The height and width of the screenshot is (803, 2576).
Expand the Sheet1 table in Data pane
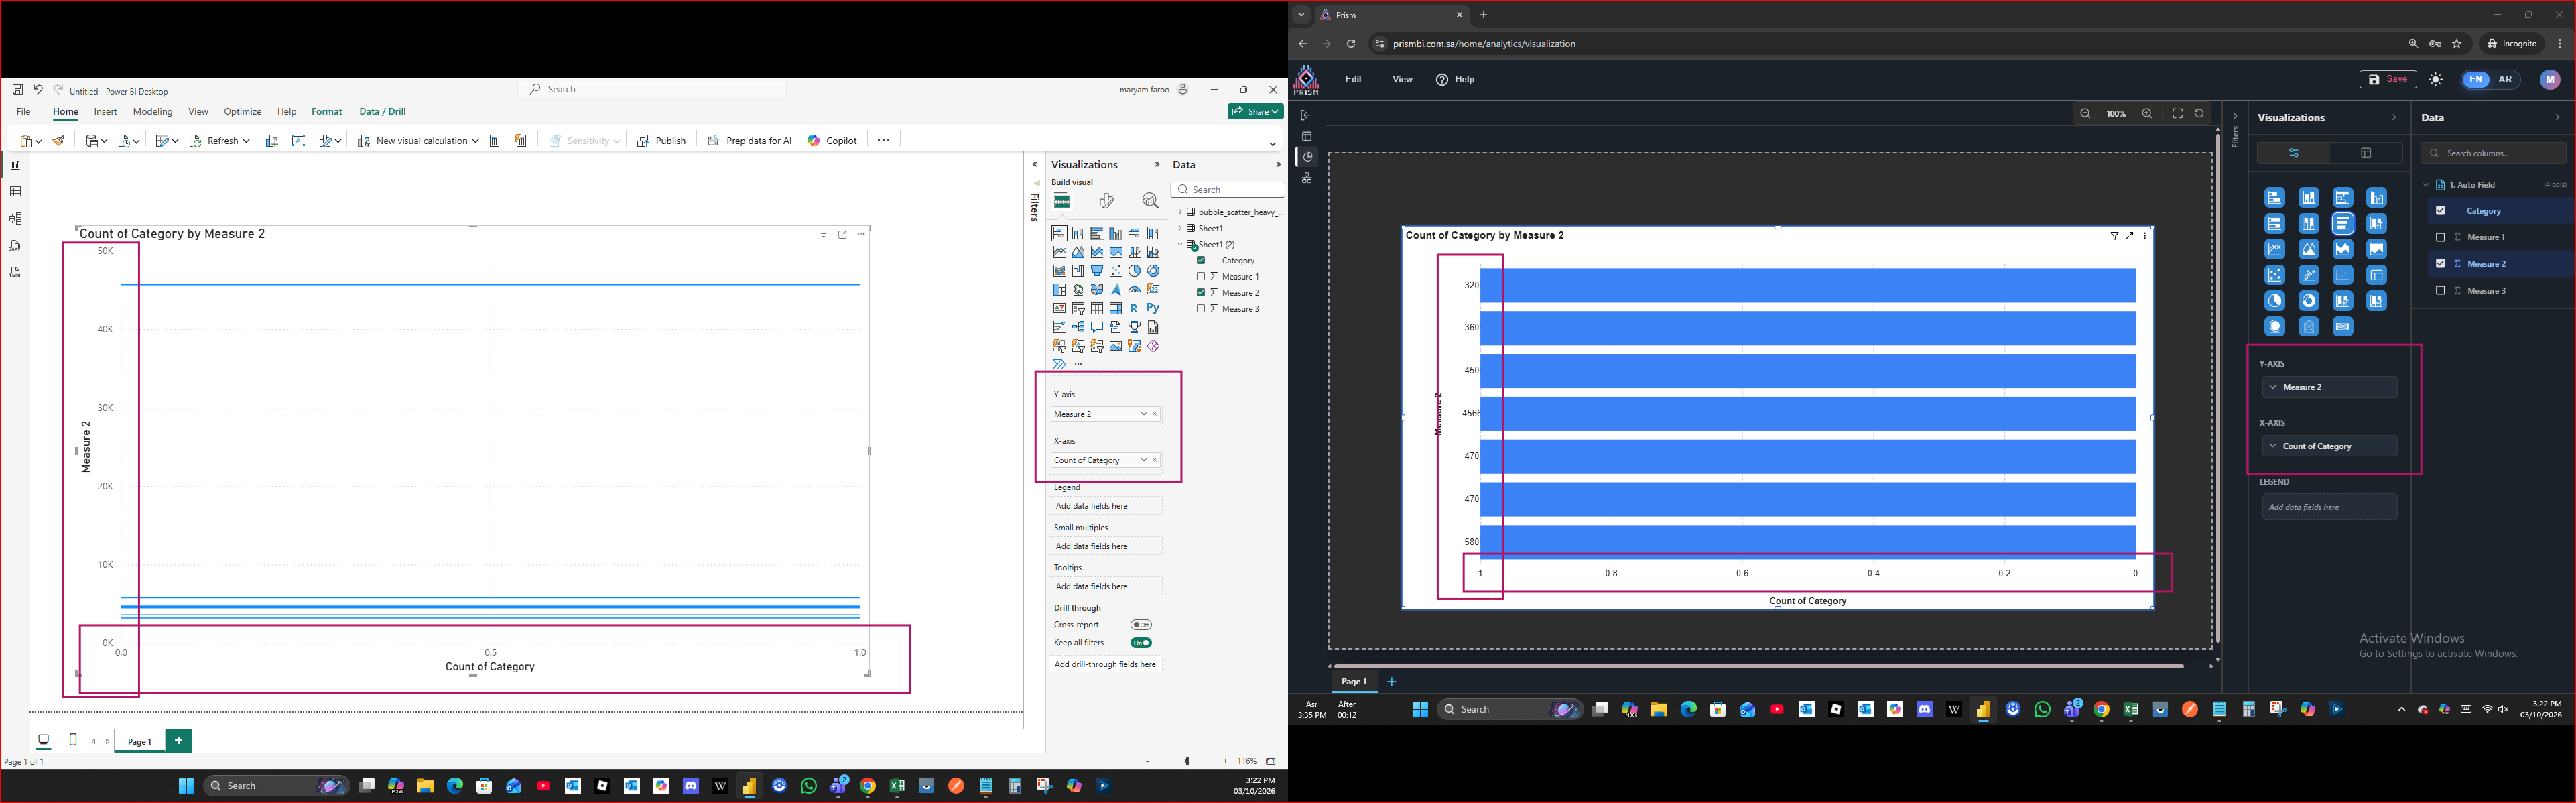pos(1180,228)
